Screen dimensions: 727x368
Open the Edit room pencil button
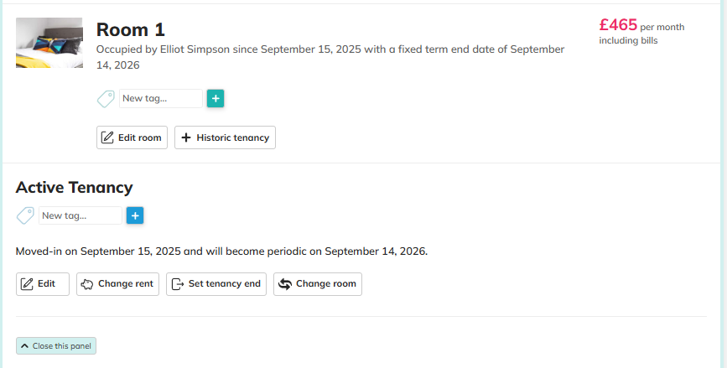pos(132,137)
